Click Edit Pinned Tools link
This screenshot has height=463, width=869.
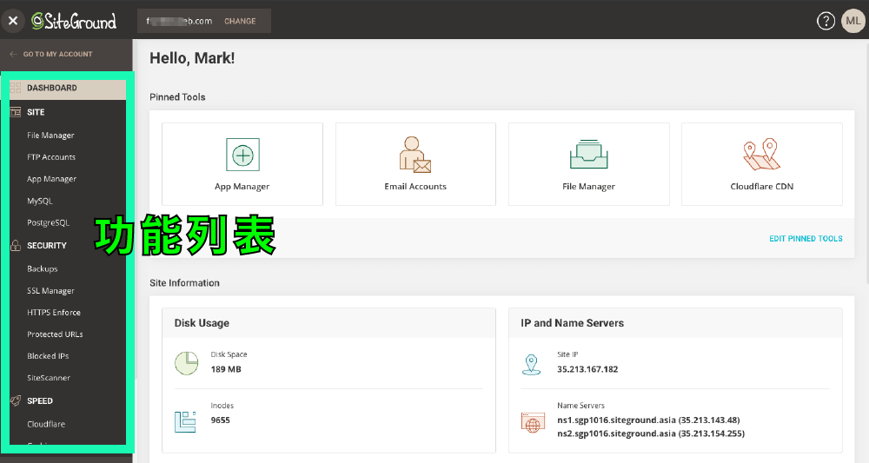click(x=806, y=239)
